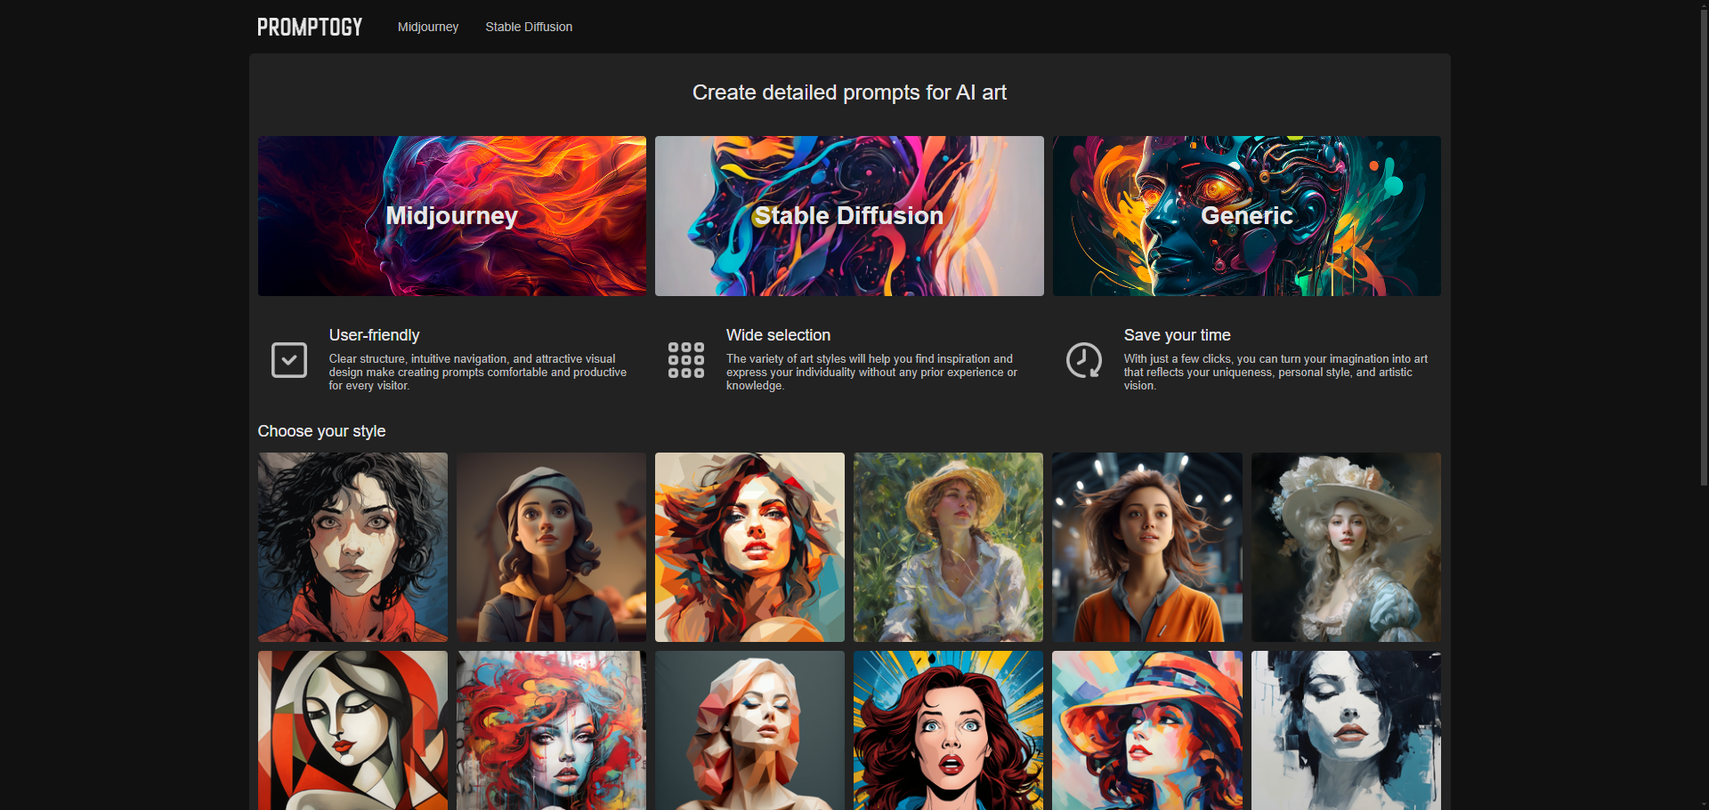Click the "Save your time" heading
The height and width of the screenshot is (810, 1709).
1177,335
